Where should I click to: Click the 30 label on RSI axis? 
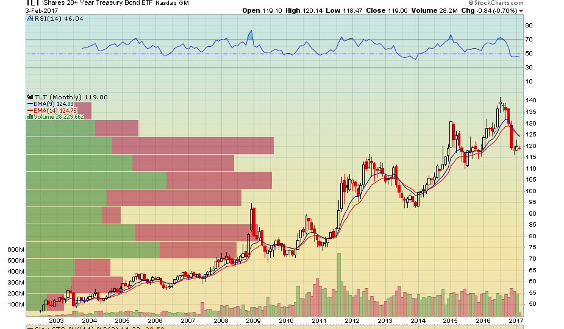[x=529, y=68]
